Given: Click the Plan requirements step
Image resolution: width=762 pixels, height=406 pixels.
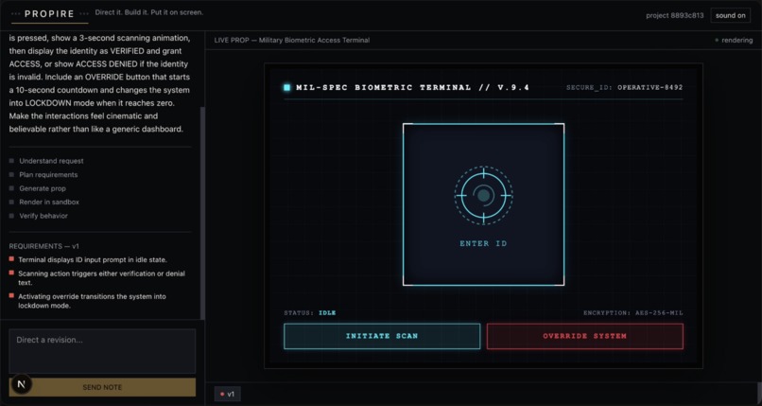Looking at the screenshot, I should (x=43, y=174).
